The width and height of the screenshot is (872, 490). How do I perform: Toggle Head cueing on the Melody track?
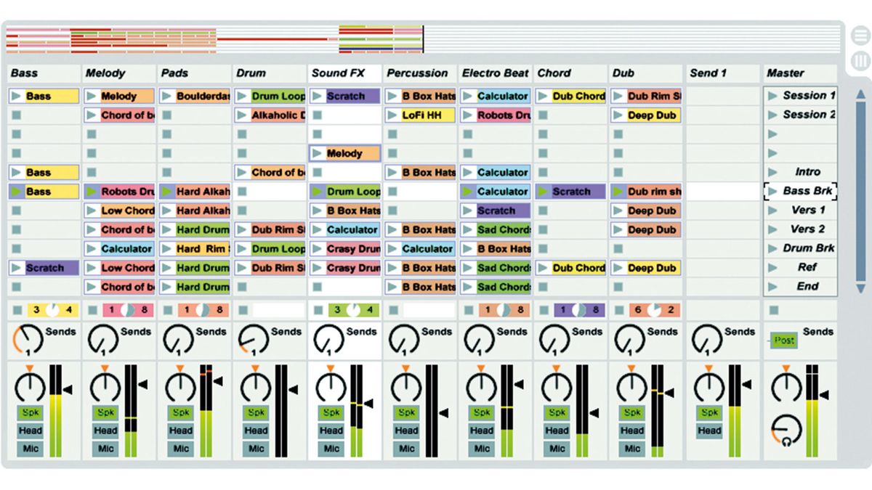[x=105, y=430]
